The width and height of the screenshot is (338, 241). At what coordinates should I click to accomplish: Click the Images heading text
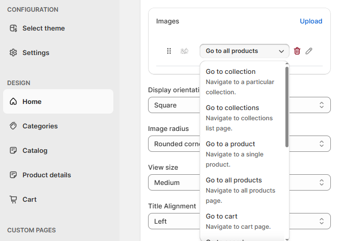(x=167, y=21)
